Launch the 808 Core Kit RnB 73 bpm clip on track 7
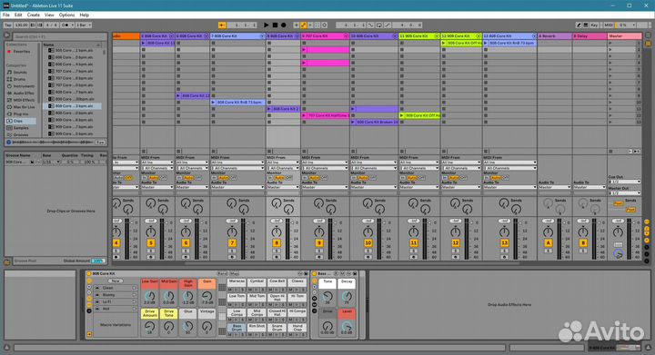This screenshot has width=655, height=355. coord(213,102)
